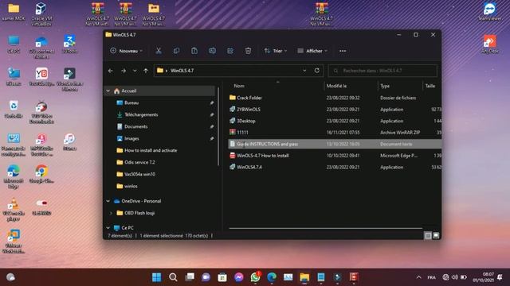Screen dimensions: 510x286
Task: Select the 2YBWinOLS application file
Action: pyautogui.click(x=335, y=110)
